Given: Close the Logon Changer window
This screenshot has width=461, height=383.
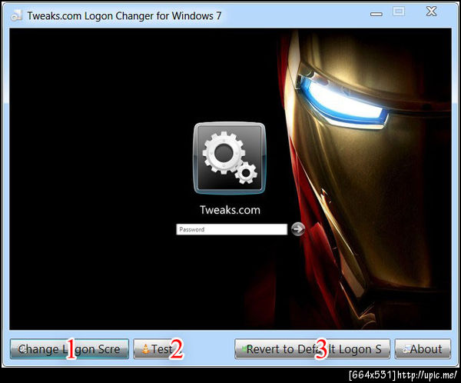Looking at the screenshot, I should point(431,12).
